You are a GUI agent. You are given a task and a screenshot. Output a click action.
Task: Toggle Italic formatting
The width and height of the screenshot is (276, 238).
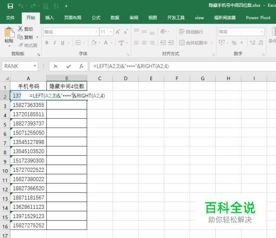click(55, 43)
